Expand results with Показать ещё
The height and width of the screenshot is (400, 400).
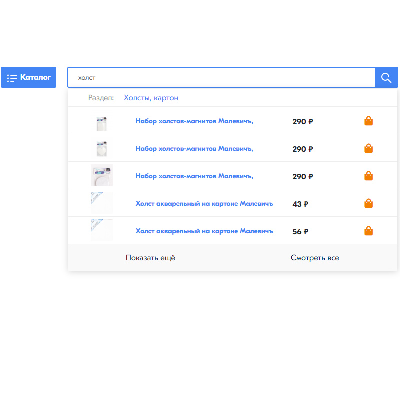click(x=151, y=258)
